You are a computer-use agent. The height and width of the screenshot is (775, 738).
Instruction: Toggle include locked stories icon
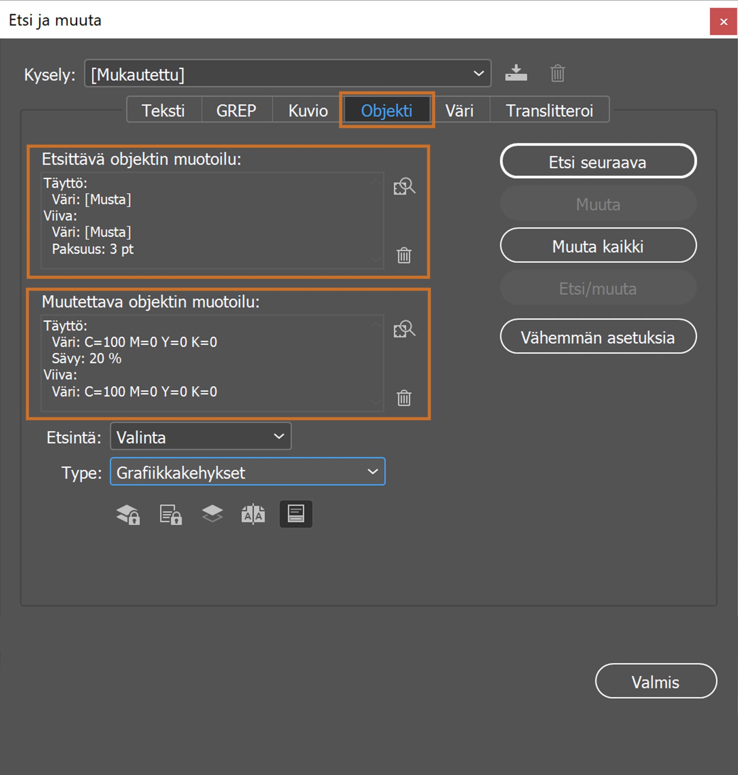pos(170,514)
